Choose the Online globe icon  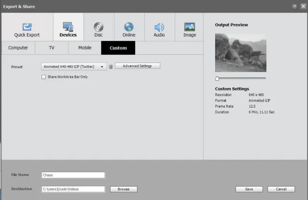click(x=128, y=27)
